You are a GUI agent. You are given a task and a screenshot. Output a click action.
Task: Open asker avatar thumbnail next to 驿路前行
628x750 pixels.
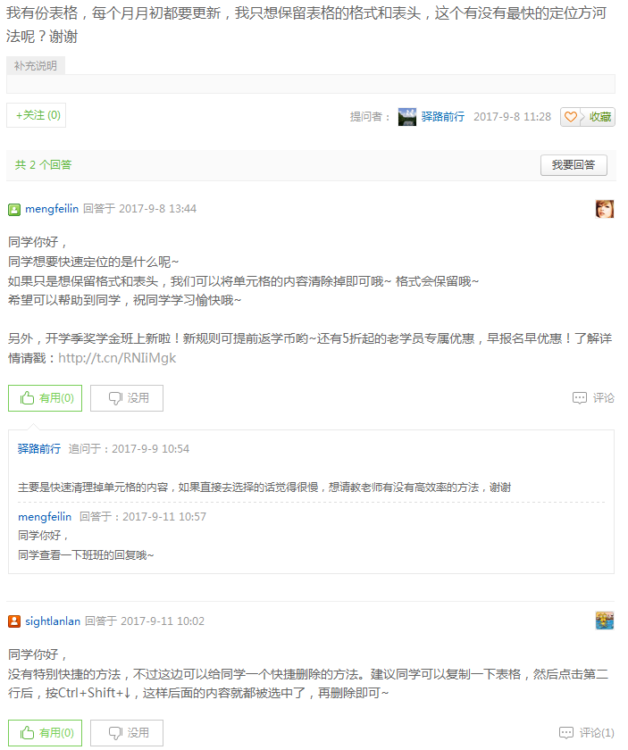tap(406, 117)
